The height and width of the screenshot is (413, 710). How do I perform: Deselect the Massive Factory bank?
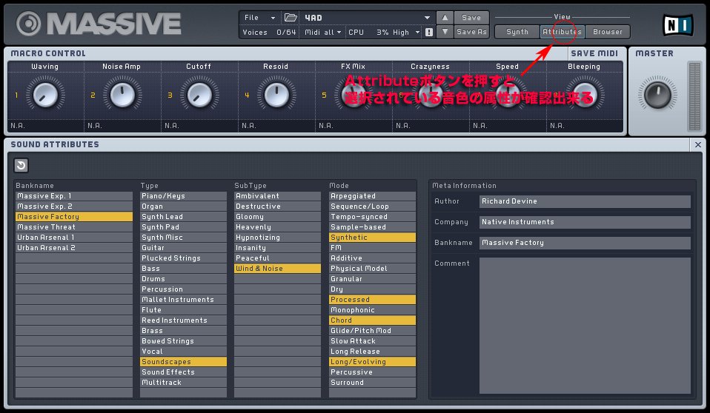pyautogui.click(x=74, y=217)
